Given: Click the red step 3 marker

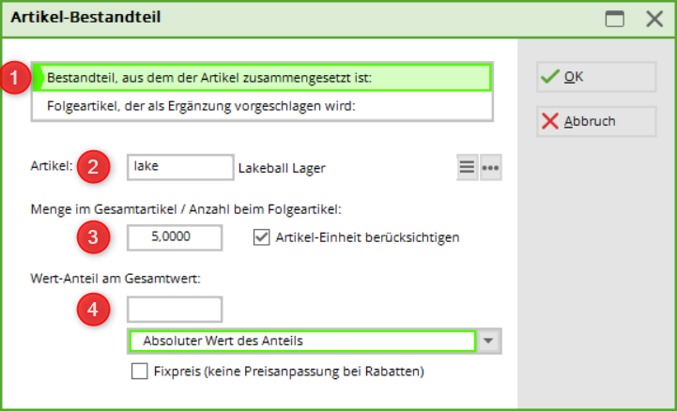Looking at the screenshot, I should coord(93,237).
